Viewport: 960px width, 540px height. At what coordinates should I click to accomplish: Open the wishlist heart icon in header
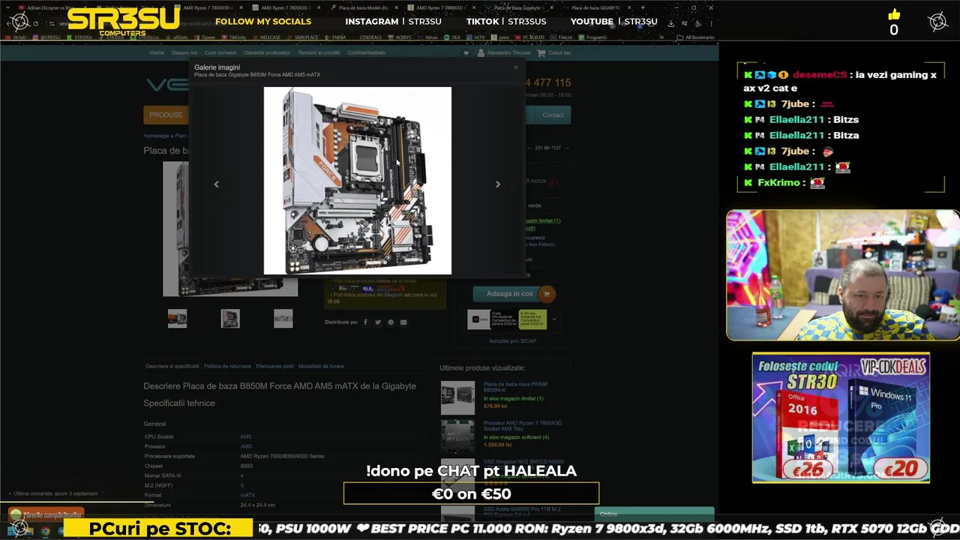point(466,53)
